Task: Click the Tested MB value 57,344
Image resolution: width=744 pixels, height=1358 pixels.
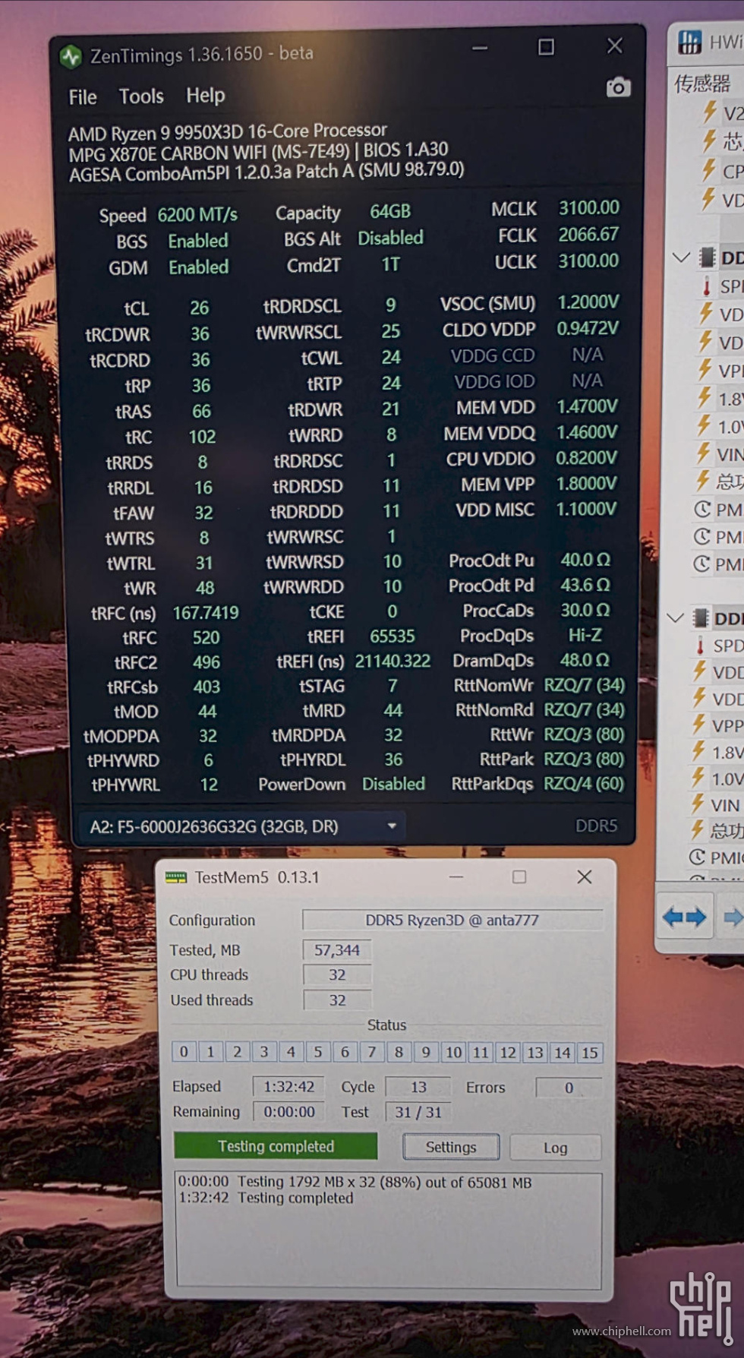Action: pyautogui.click(x=337, y=950)
